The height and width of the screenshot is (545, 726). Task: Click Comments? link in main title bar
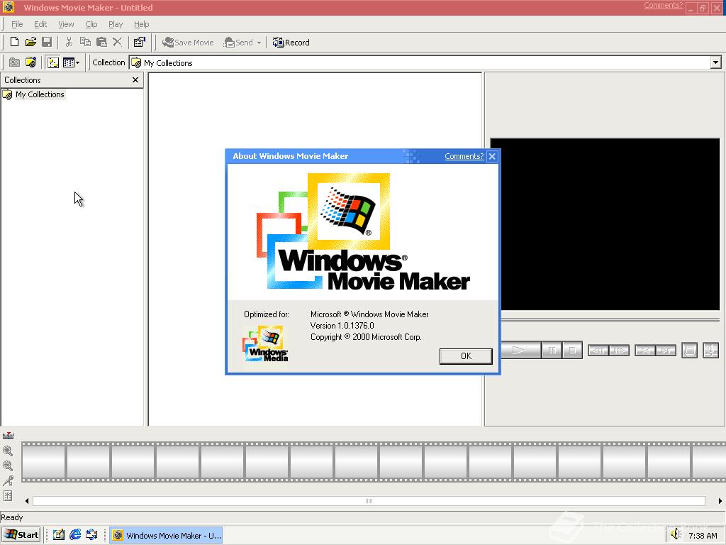(x=663, y=5)
